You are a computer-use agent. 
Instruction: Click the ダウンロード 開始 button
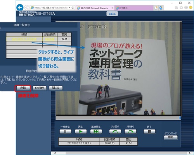[171, 138]
